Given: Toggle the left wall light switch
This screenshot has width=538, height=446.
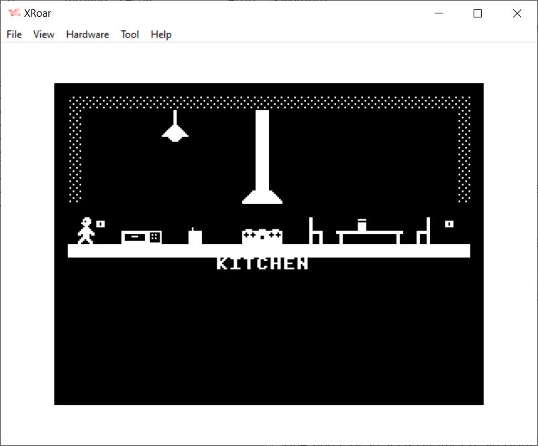Looking at the screenshot, I should 101,223.
